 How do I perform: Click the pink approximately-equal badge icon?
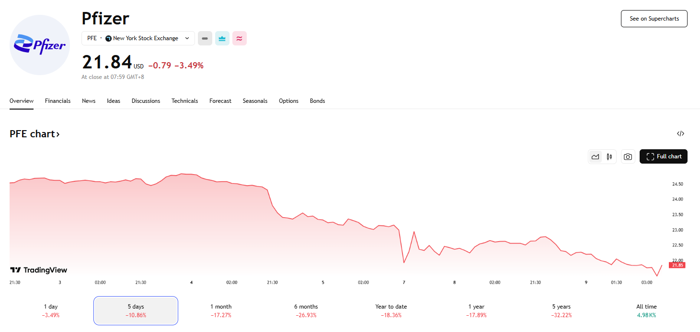tap(240, 38)
